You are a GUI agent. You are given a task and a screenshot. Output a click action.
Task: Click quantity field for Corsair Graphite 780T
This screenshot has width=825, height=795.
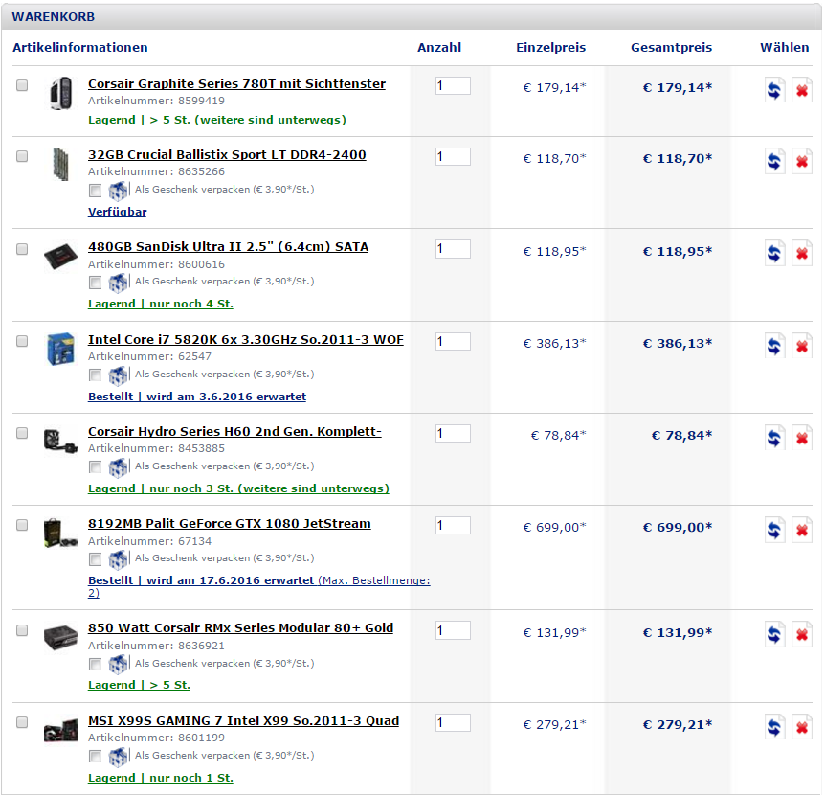[x=453, y=86]
